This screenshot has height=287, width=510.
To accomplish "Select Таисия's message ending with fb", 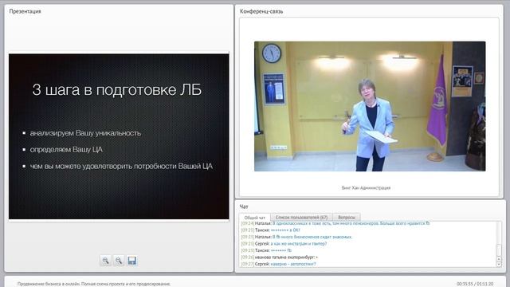I will [266, 250].
